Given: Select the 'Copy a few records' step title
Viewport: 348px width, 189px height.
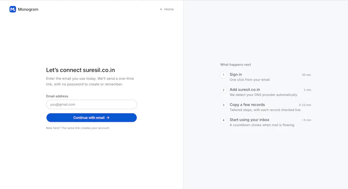Looking at the screenshot, I should coord(247,104).
